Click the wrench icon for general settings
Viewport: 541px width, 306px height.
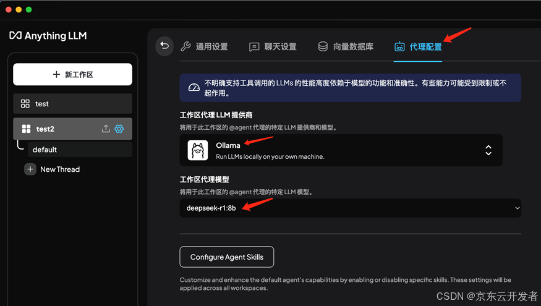(185, 46)
